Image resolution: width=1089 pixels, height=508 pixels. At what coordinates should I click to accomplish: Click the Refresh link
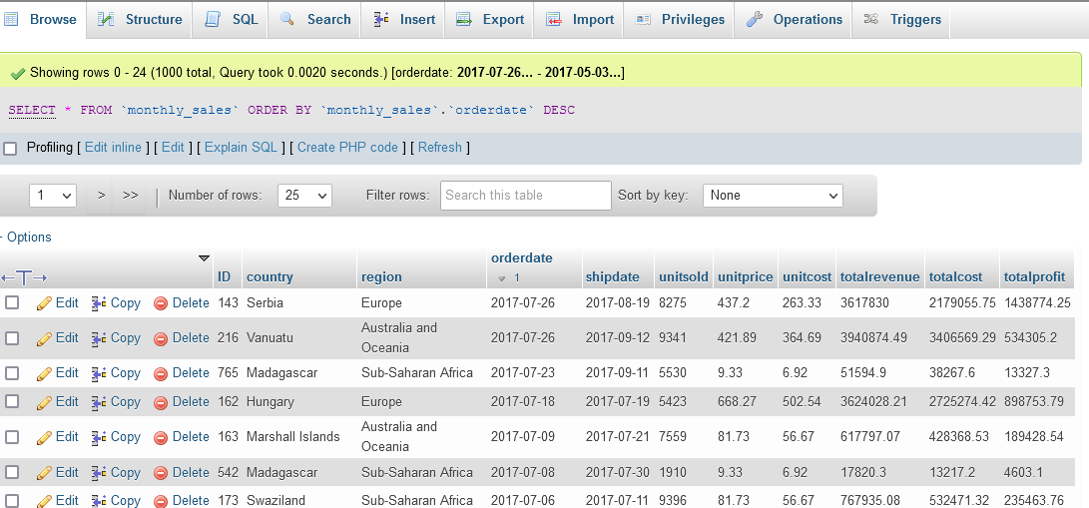coord(439,147)
